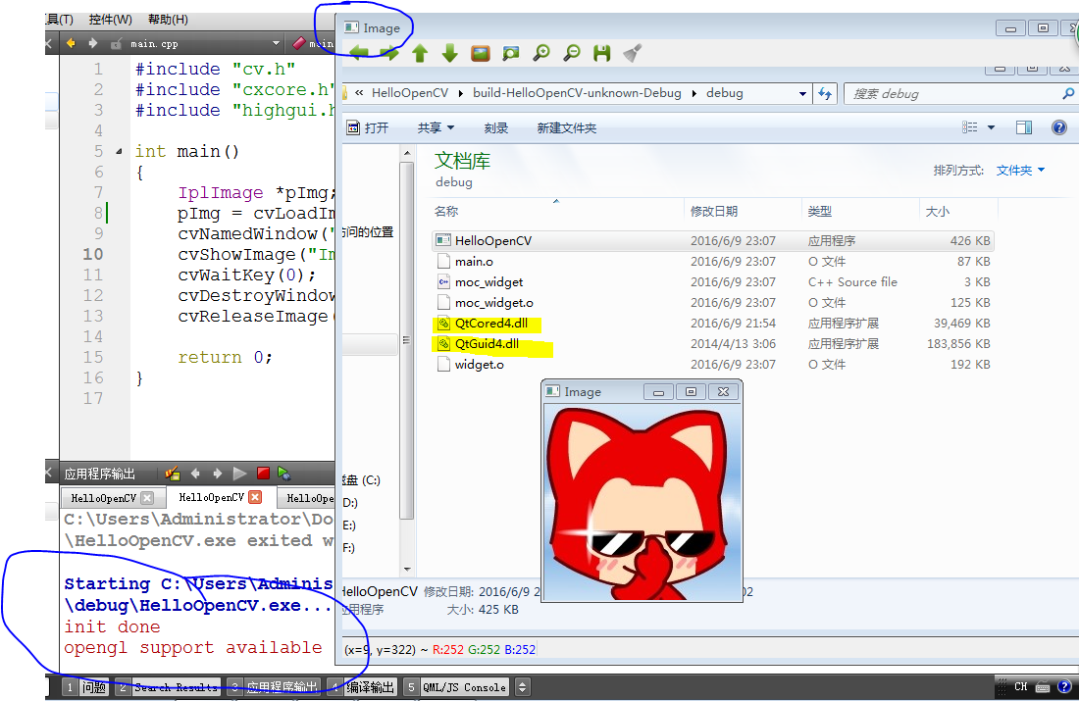The height and width of the screenshot is (701, 1079).
Task: Open the main.cpp file dropdown in editor
Action: point(276,43)
